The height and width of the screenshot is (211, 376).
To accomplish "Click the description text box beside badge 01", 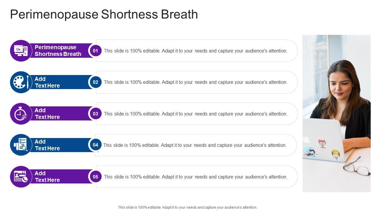I will click(195, 51).
